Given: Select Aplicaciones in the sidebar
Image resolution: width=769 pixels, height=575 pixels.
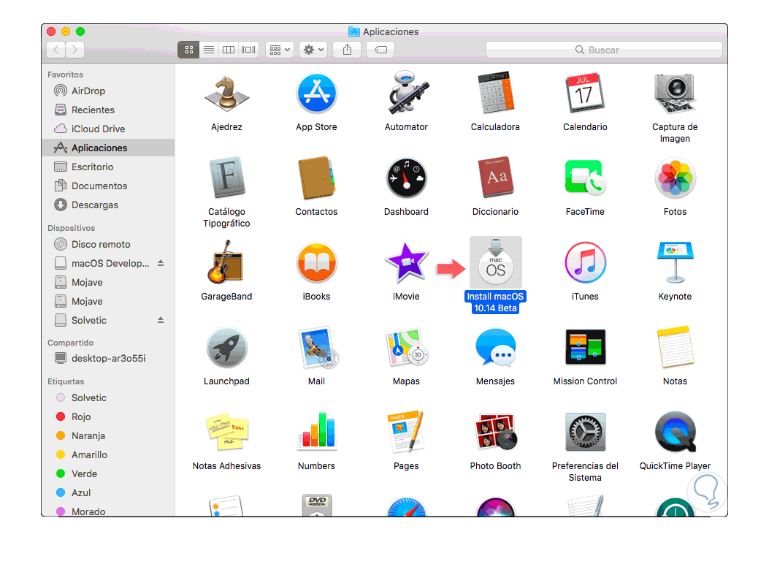Looking at the screenshot, I should (108, 148).
